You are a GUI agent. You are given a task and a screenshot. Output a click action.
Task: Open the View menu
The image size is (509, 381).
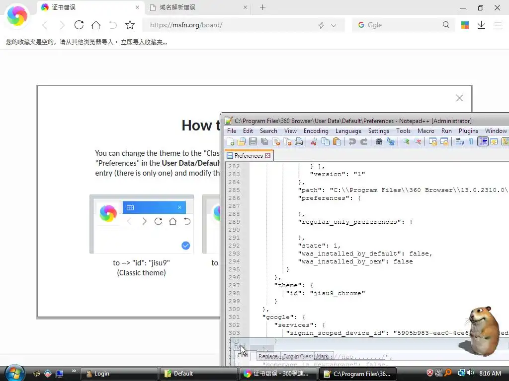pyautogui.click(x=290, y=131)
